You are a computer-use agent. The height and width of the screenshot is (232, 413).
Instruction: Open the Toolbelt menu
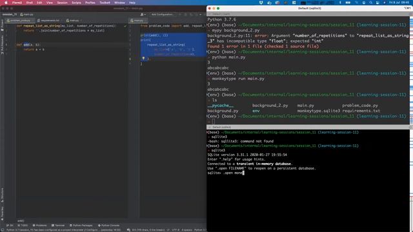click(105, 3)
